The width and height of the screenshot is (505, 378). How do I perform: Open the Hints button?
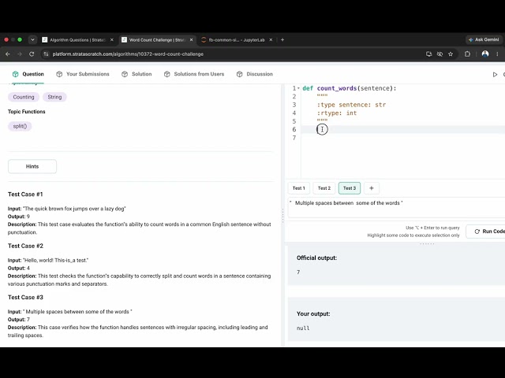tap(32, 166)
